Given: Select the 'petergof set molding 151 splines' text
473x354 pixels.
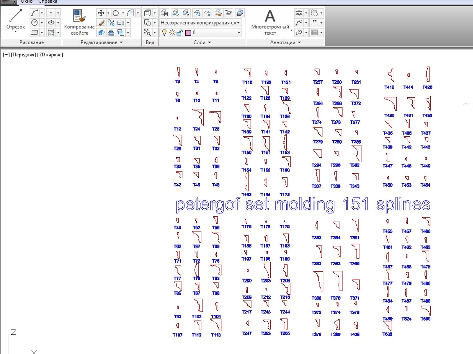Looking at the screenshot, I should [x=303, y=205].
